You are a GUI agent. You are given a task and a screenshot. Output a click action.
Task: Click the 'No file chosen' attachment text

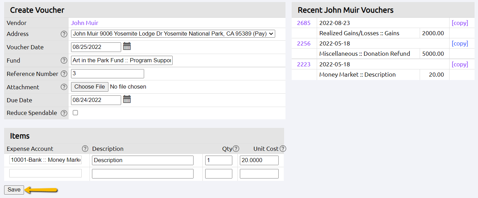point(128,87)
